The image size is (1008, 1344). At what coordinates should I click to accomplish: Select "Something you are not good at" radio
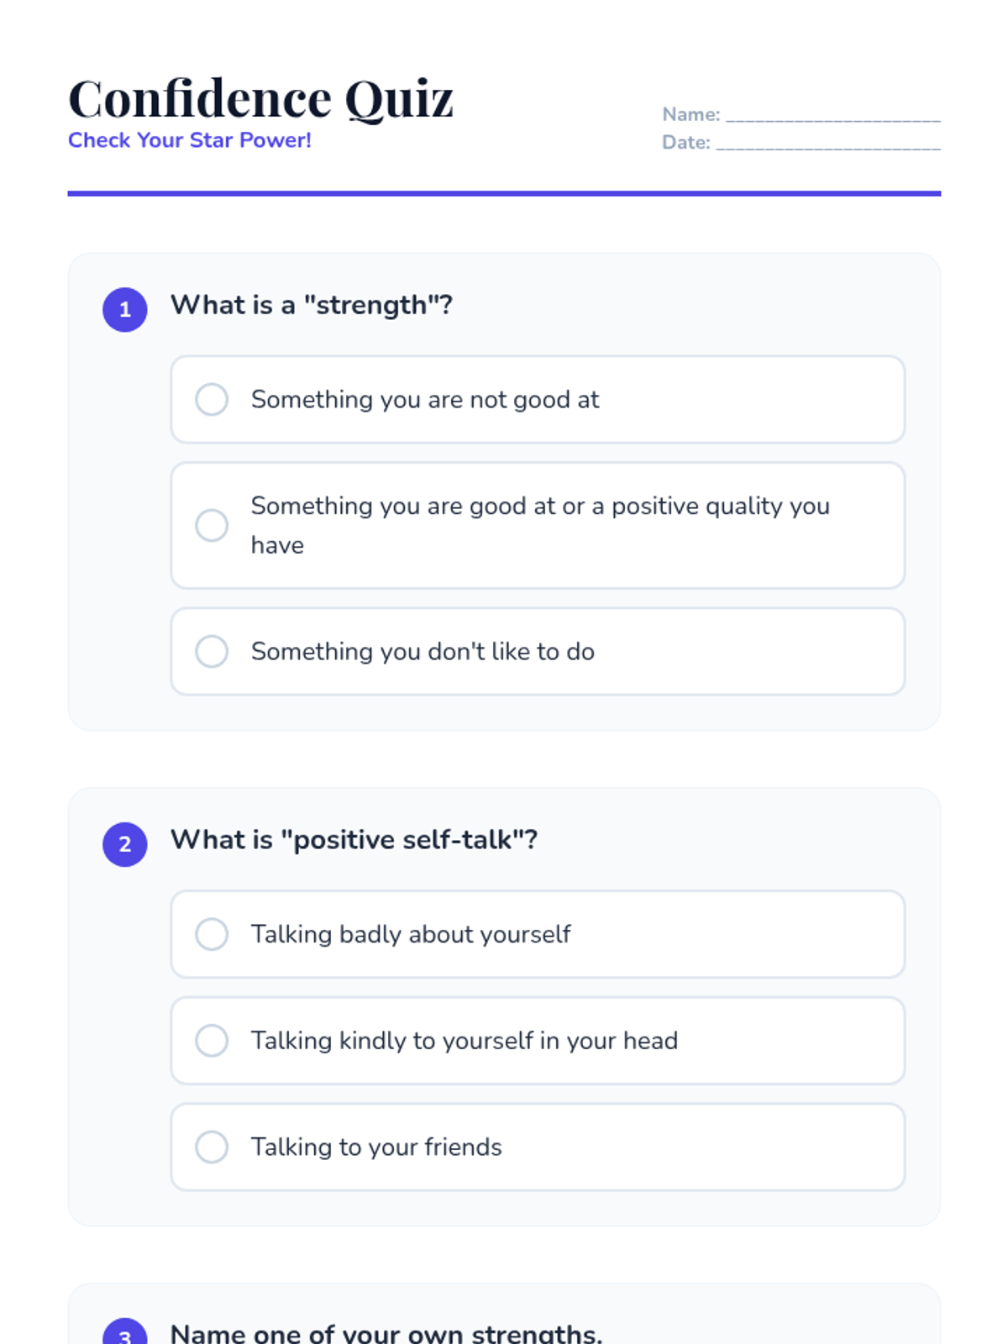pyautogui.click(x=212, y=400)
